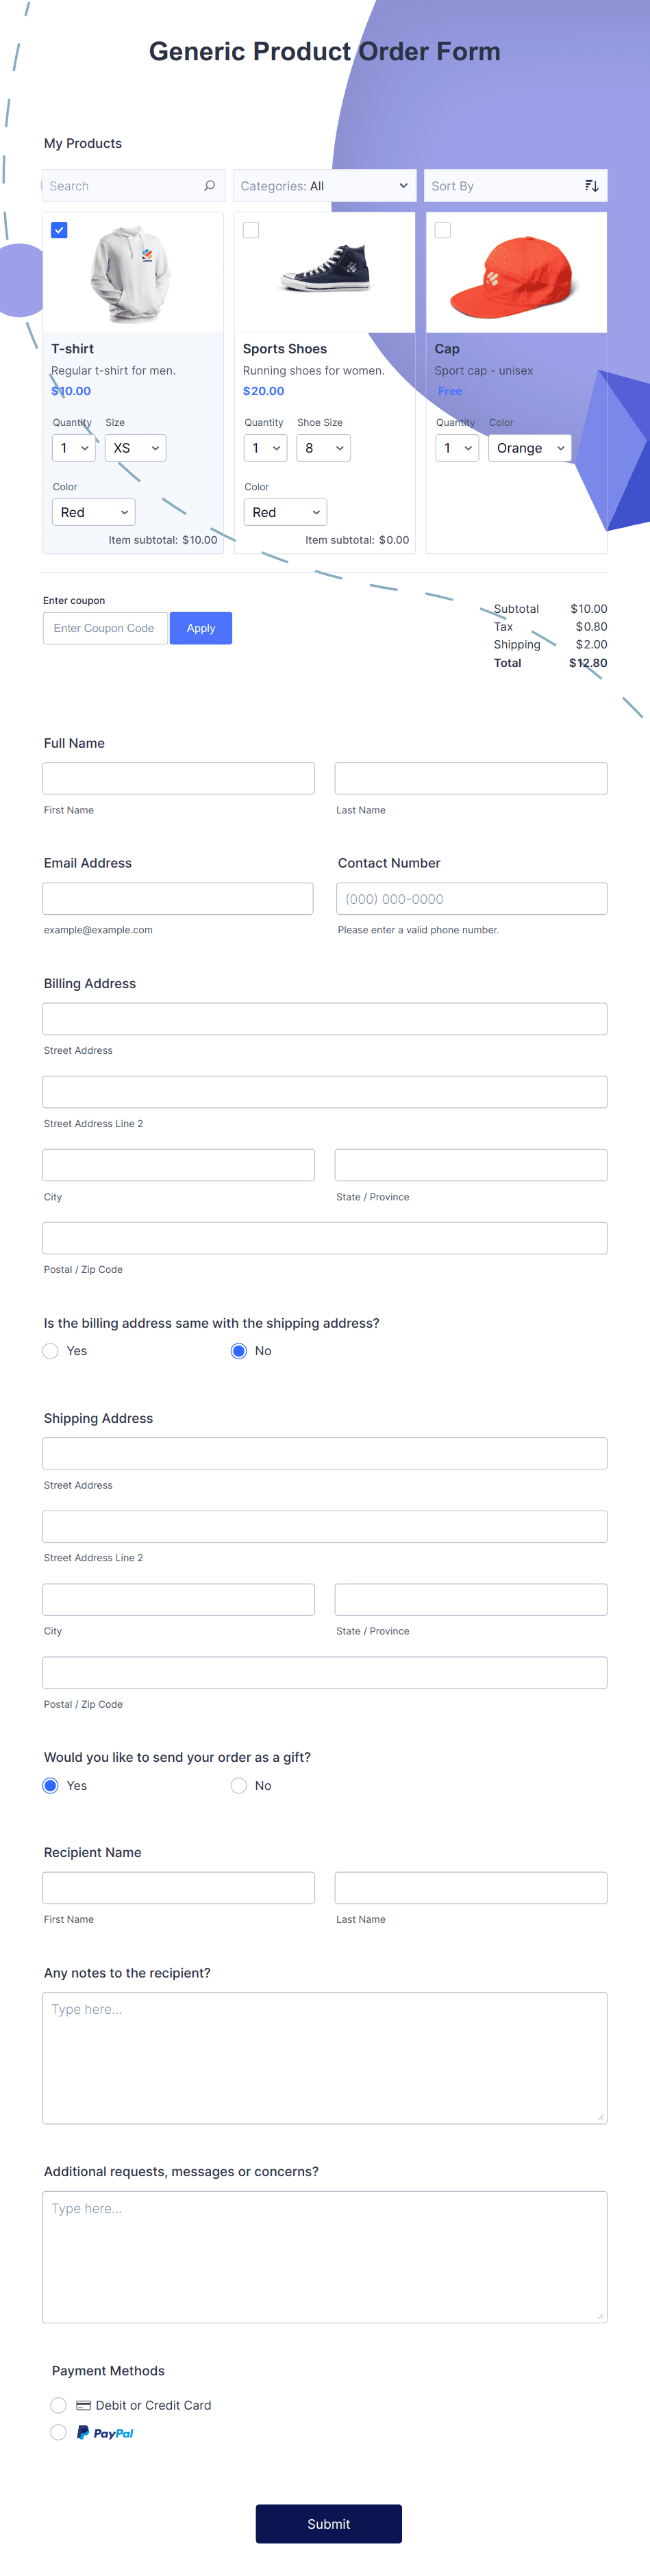Screen dimensions: 650x2576
Task: Open the Cap Color dropdown showing Orange
Action: (529, 448)
